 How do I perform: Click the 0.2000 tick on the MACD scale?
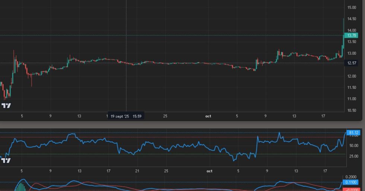point(351,177)
